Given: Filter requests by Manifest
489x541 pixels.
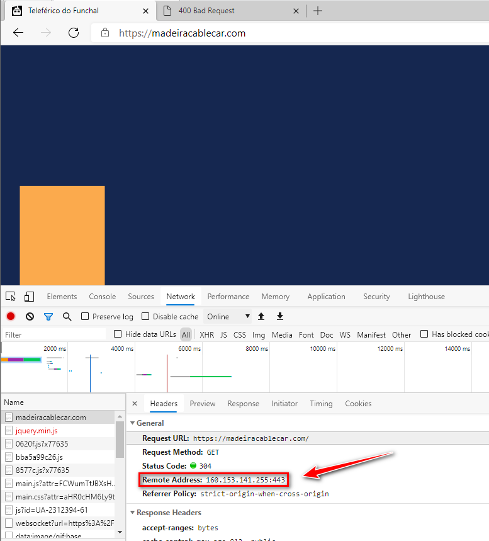Looking at the screenshot, I should pyautogui.click(x=371, y=334).
